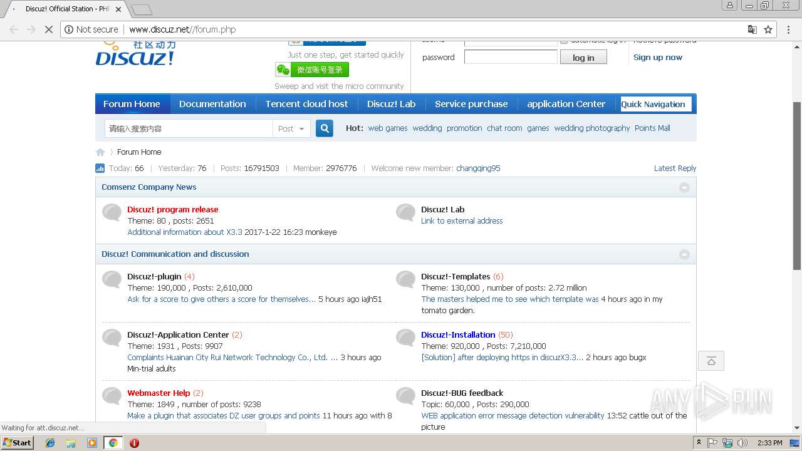Open Additional information about X3.3 post
Viewport: 802px width, 451px height.
click(x=185, y=232)
